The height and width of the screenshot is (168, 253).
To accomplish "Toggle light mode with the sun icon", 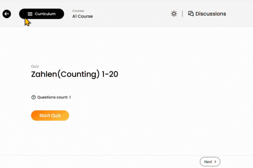I will click(x=174, y=14).
